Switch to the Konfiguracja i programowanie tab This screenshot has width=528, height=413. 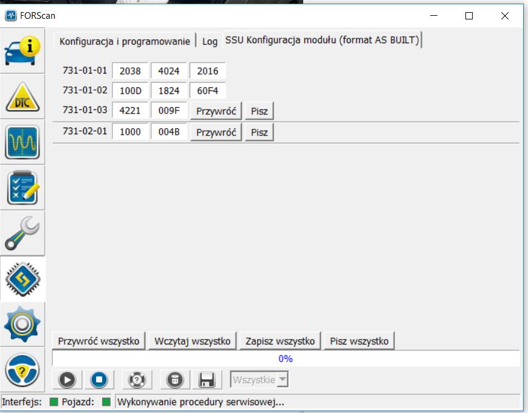pyautogui.click(x=125, y=41)
